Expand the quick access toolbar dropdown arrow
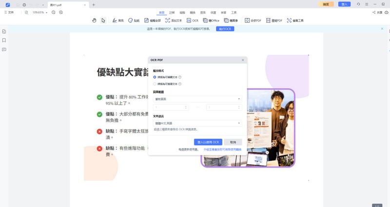Image resolution: width=390 pixels, height=207 pixels. [43, 5]
